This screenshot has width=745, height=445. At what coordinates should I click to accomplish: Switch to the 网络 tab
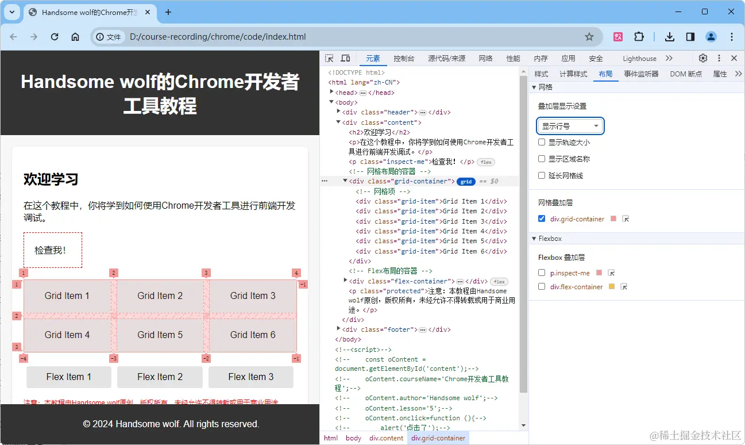485,58
